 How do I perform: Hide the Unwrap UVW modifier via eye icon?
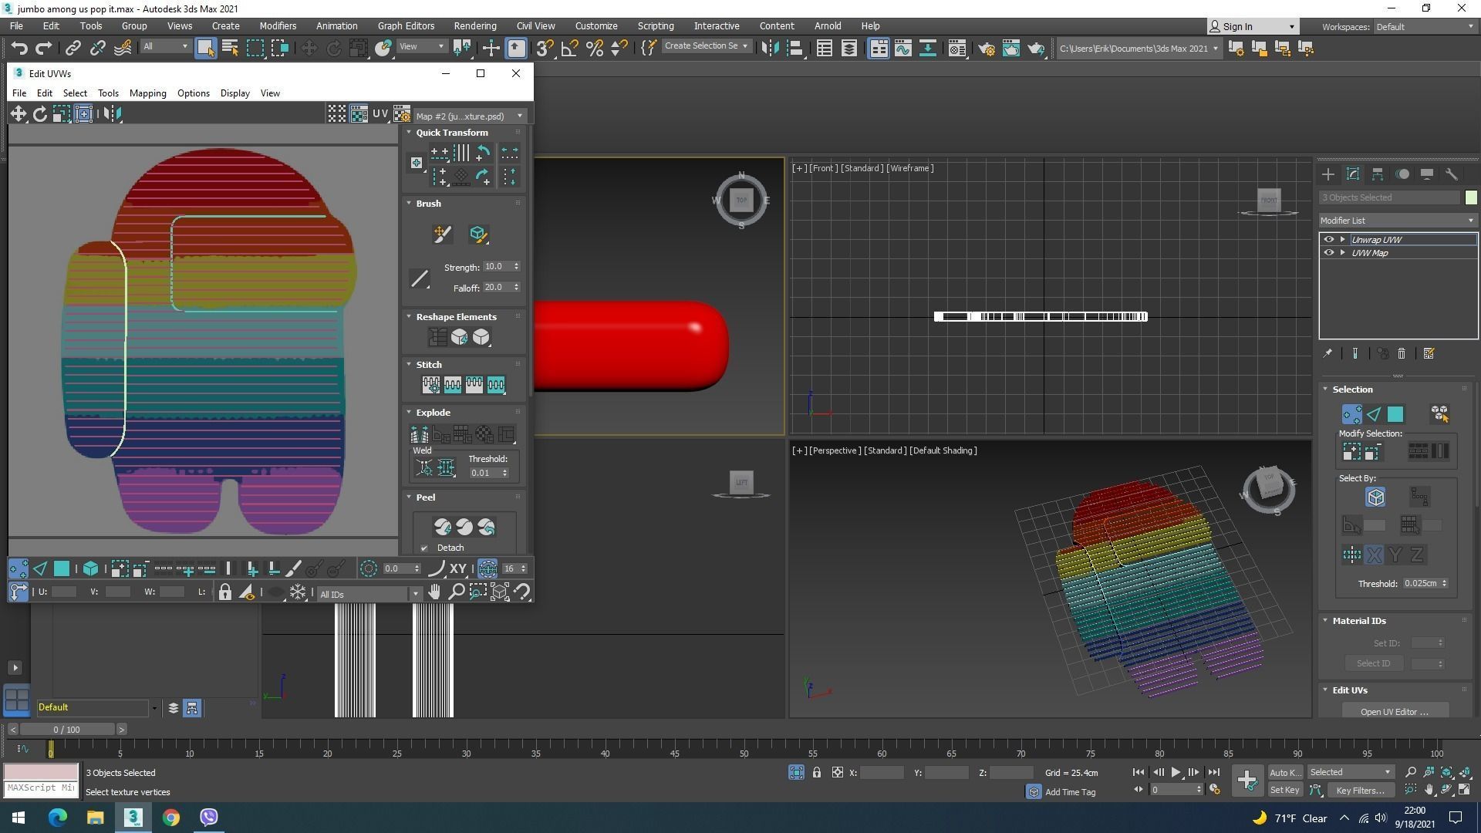[x=1328, y=240]
